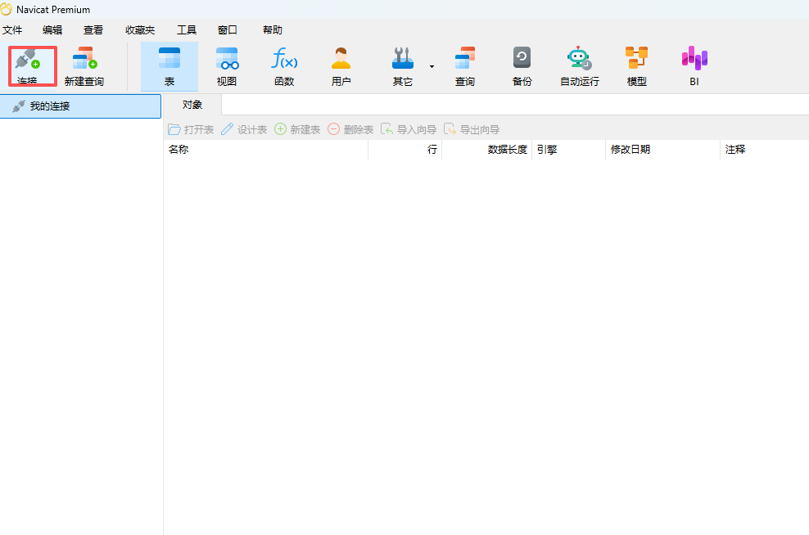The width and height of the screenshot is (809, 535).
Task: Open the BI toolbar icon
Action: [x=694, y=66]
